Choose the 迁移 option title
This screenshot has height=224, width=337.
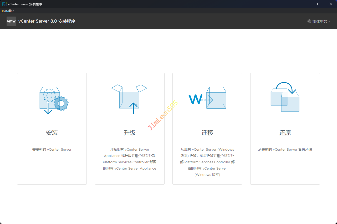coord(207,133)
